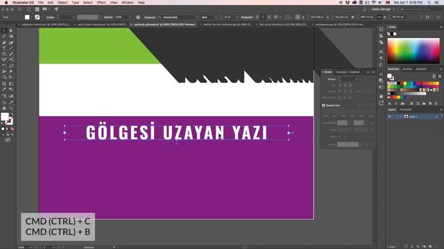Select left text alignment button
The height and width of the screenshot is (249, 444).
[257, 17]
